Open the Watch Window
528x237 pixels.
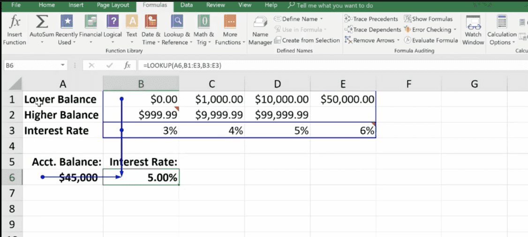pos(473,28)
